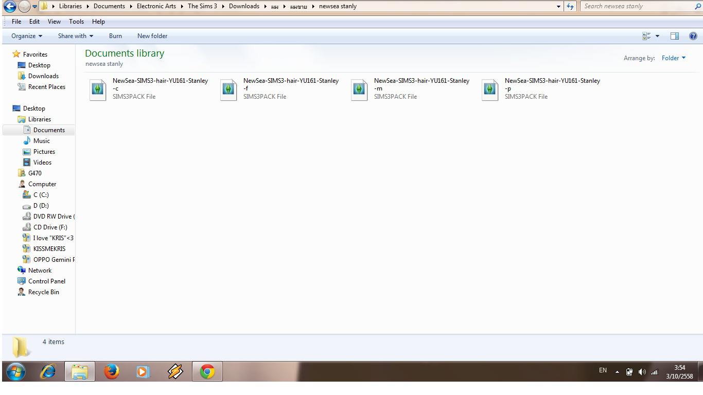Open Windows Media Player taskbar icon
The image size is (703, 395).
coord(143,371)
